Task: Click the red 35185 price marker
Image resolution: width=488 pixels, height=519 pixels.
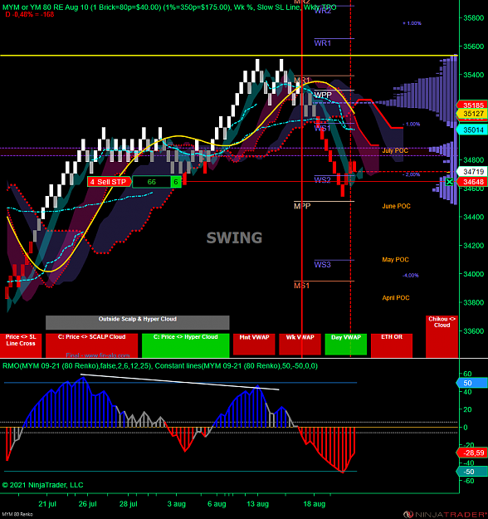Action: click(x=472, y=105)
